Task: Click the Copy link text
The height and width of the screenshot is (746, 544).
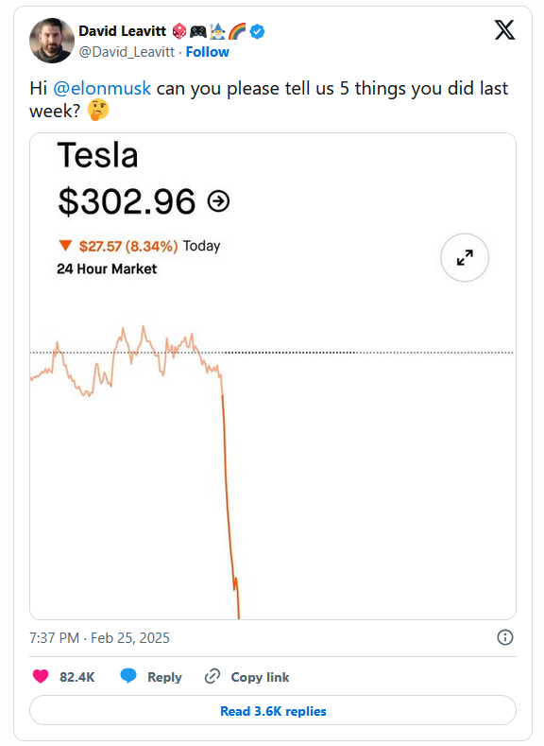Action: point(260,677)
